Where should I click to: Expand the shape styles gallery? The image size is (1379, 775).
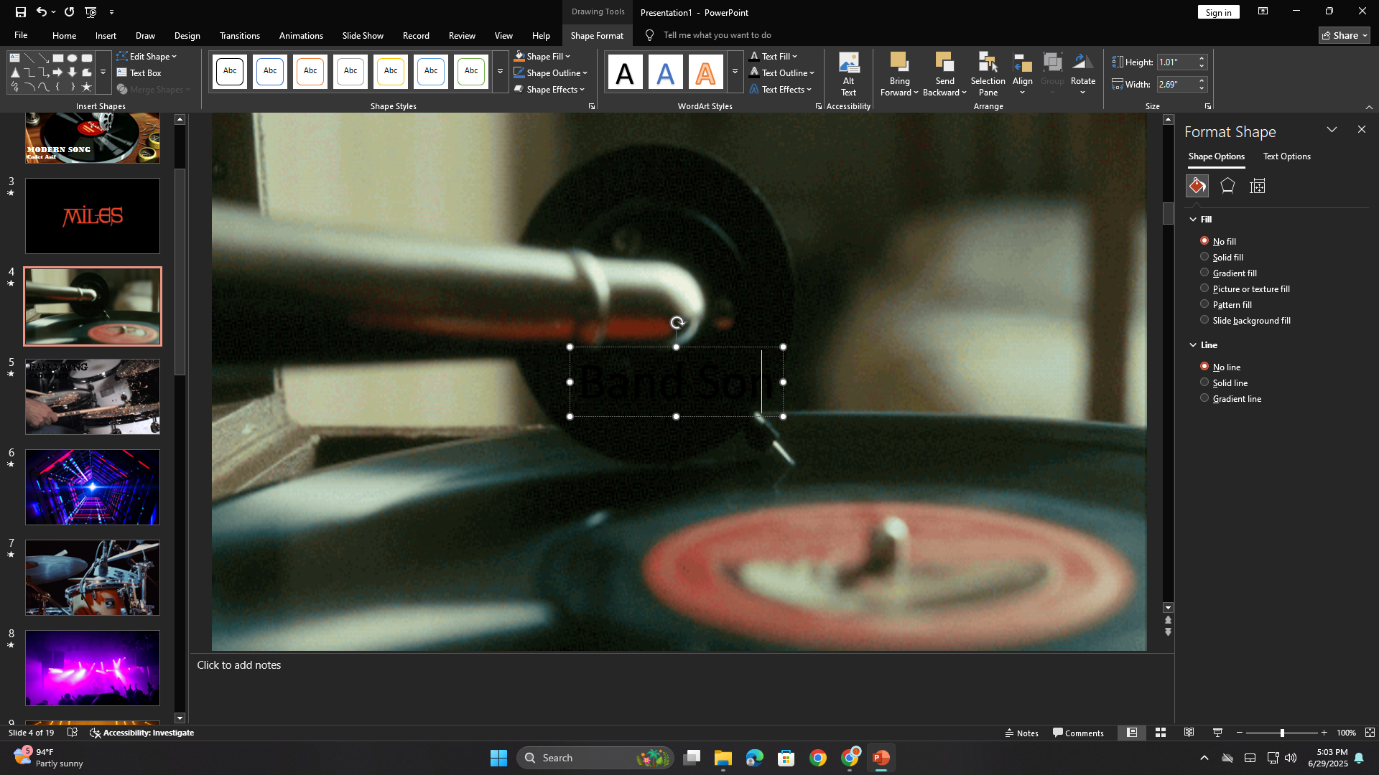[x=500, y=72]
